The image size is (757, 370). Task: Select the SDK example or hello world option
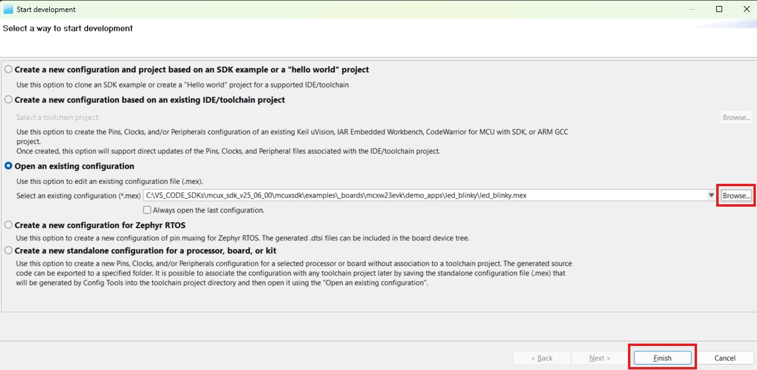pyautogui.click(x=8, y=70)
